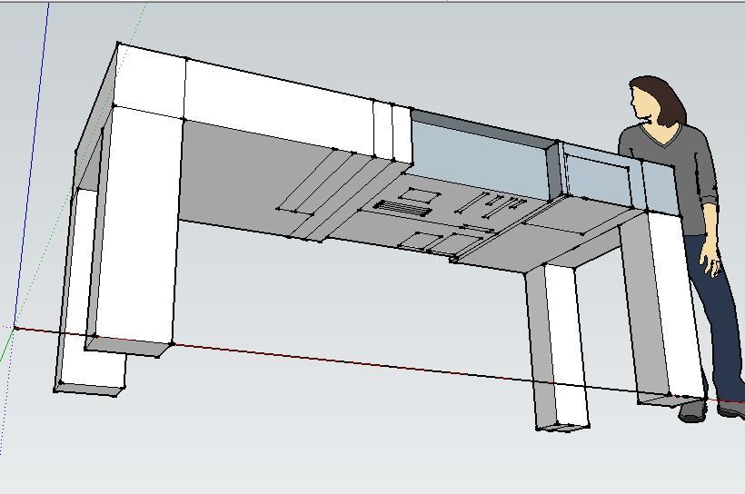The height and width of the screenshot is (494, 745).
Task: Select the top-left corner of the tabletop
Action: (118, 44)
